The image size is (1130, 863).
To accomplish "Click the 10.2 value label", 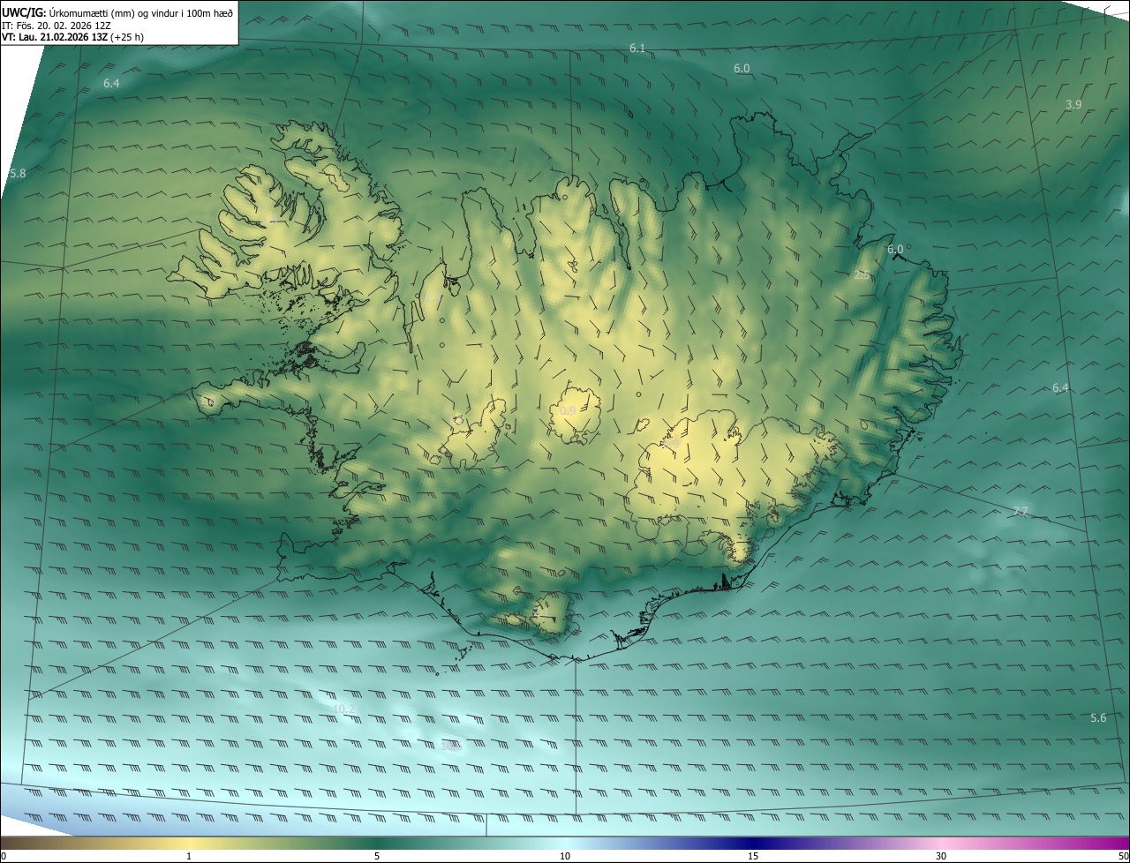I will coord(344,709).
